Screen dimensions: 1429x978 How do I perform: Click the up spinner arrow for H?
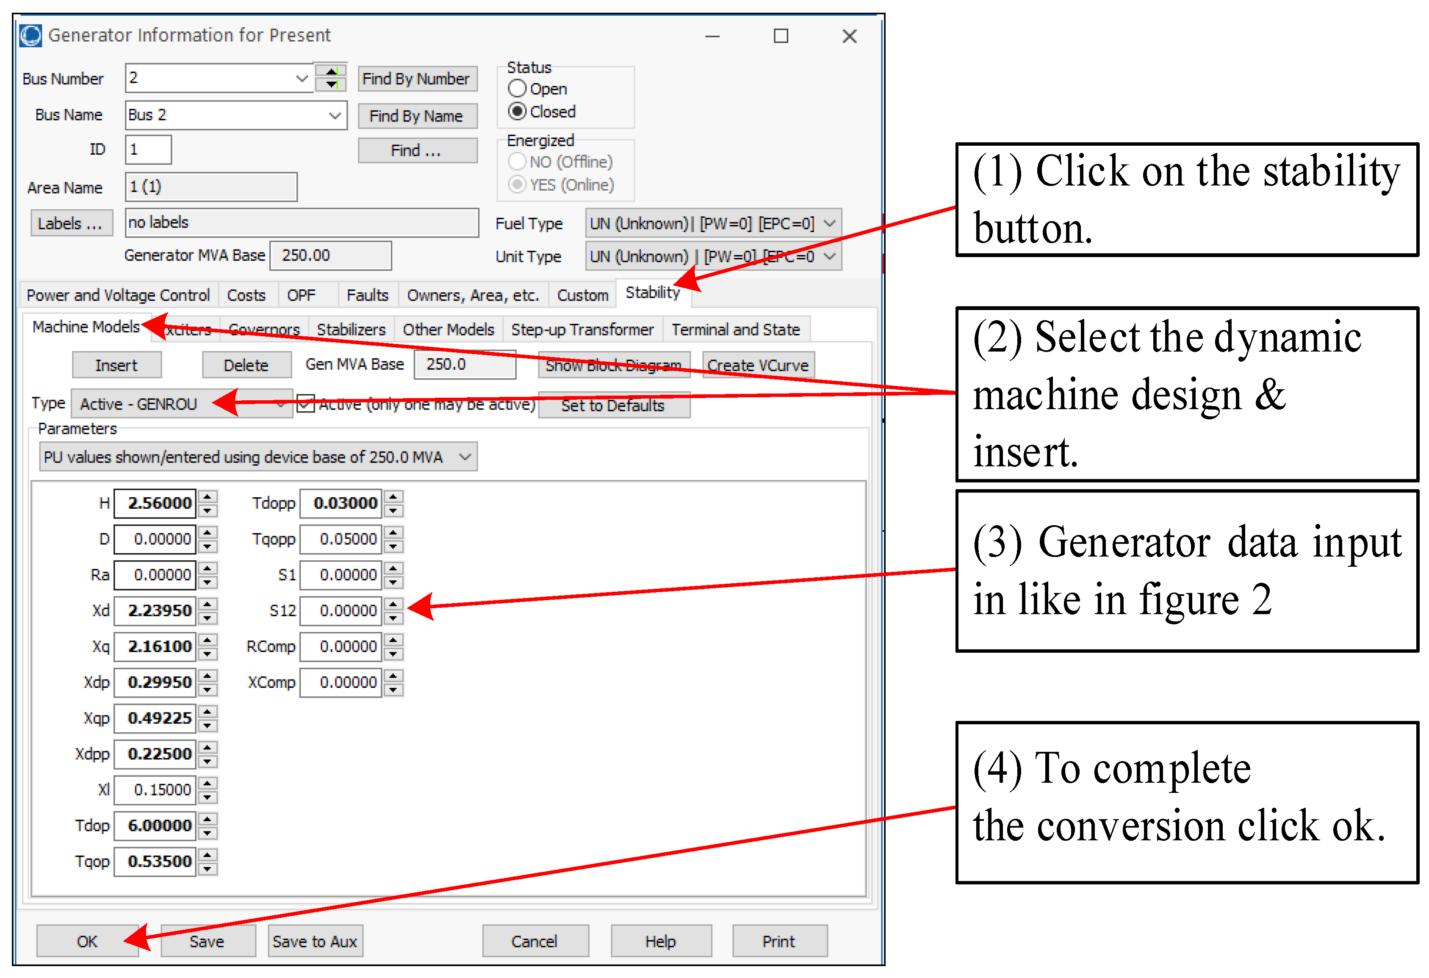[208, 497]
